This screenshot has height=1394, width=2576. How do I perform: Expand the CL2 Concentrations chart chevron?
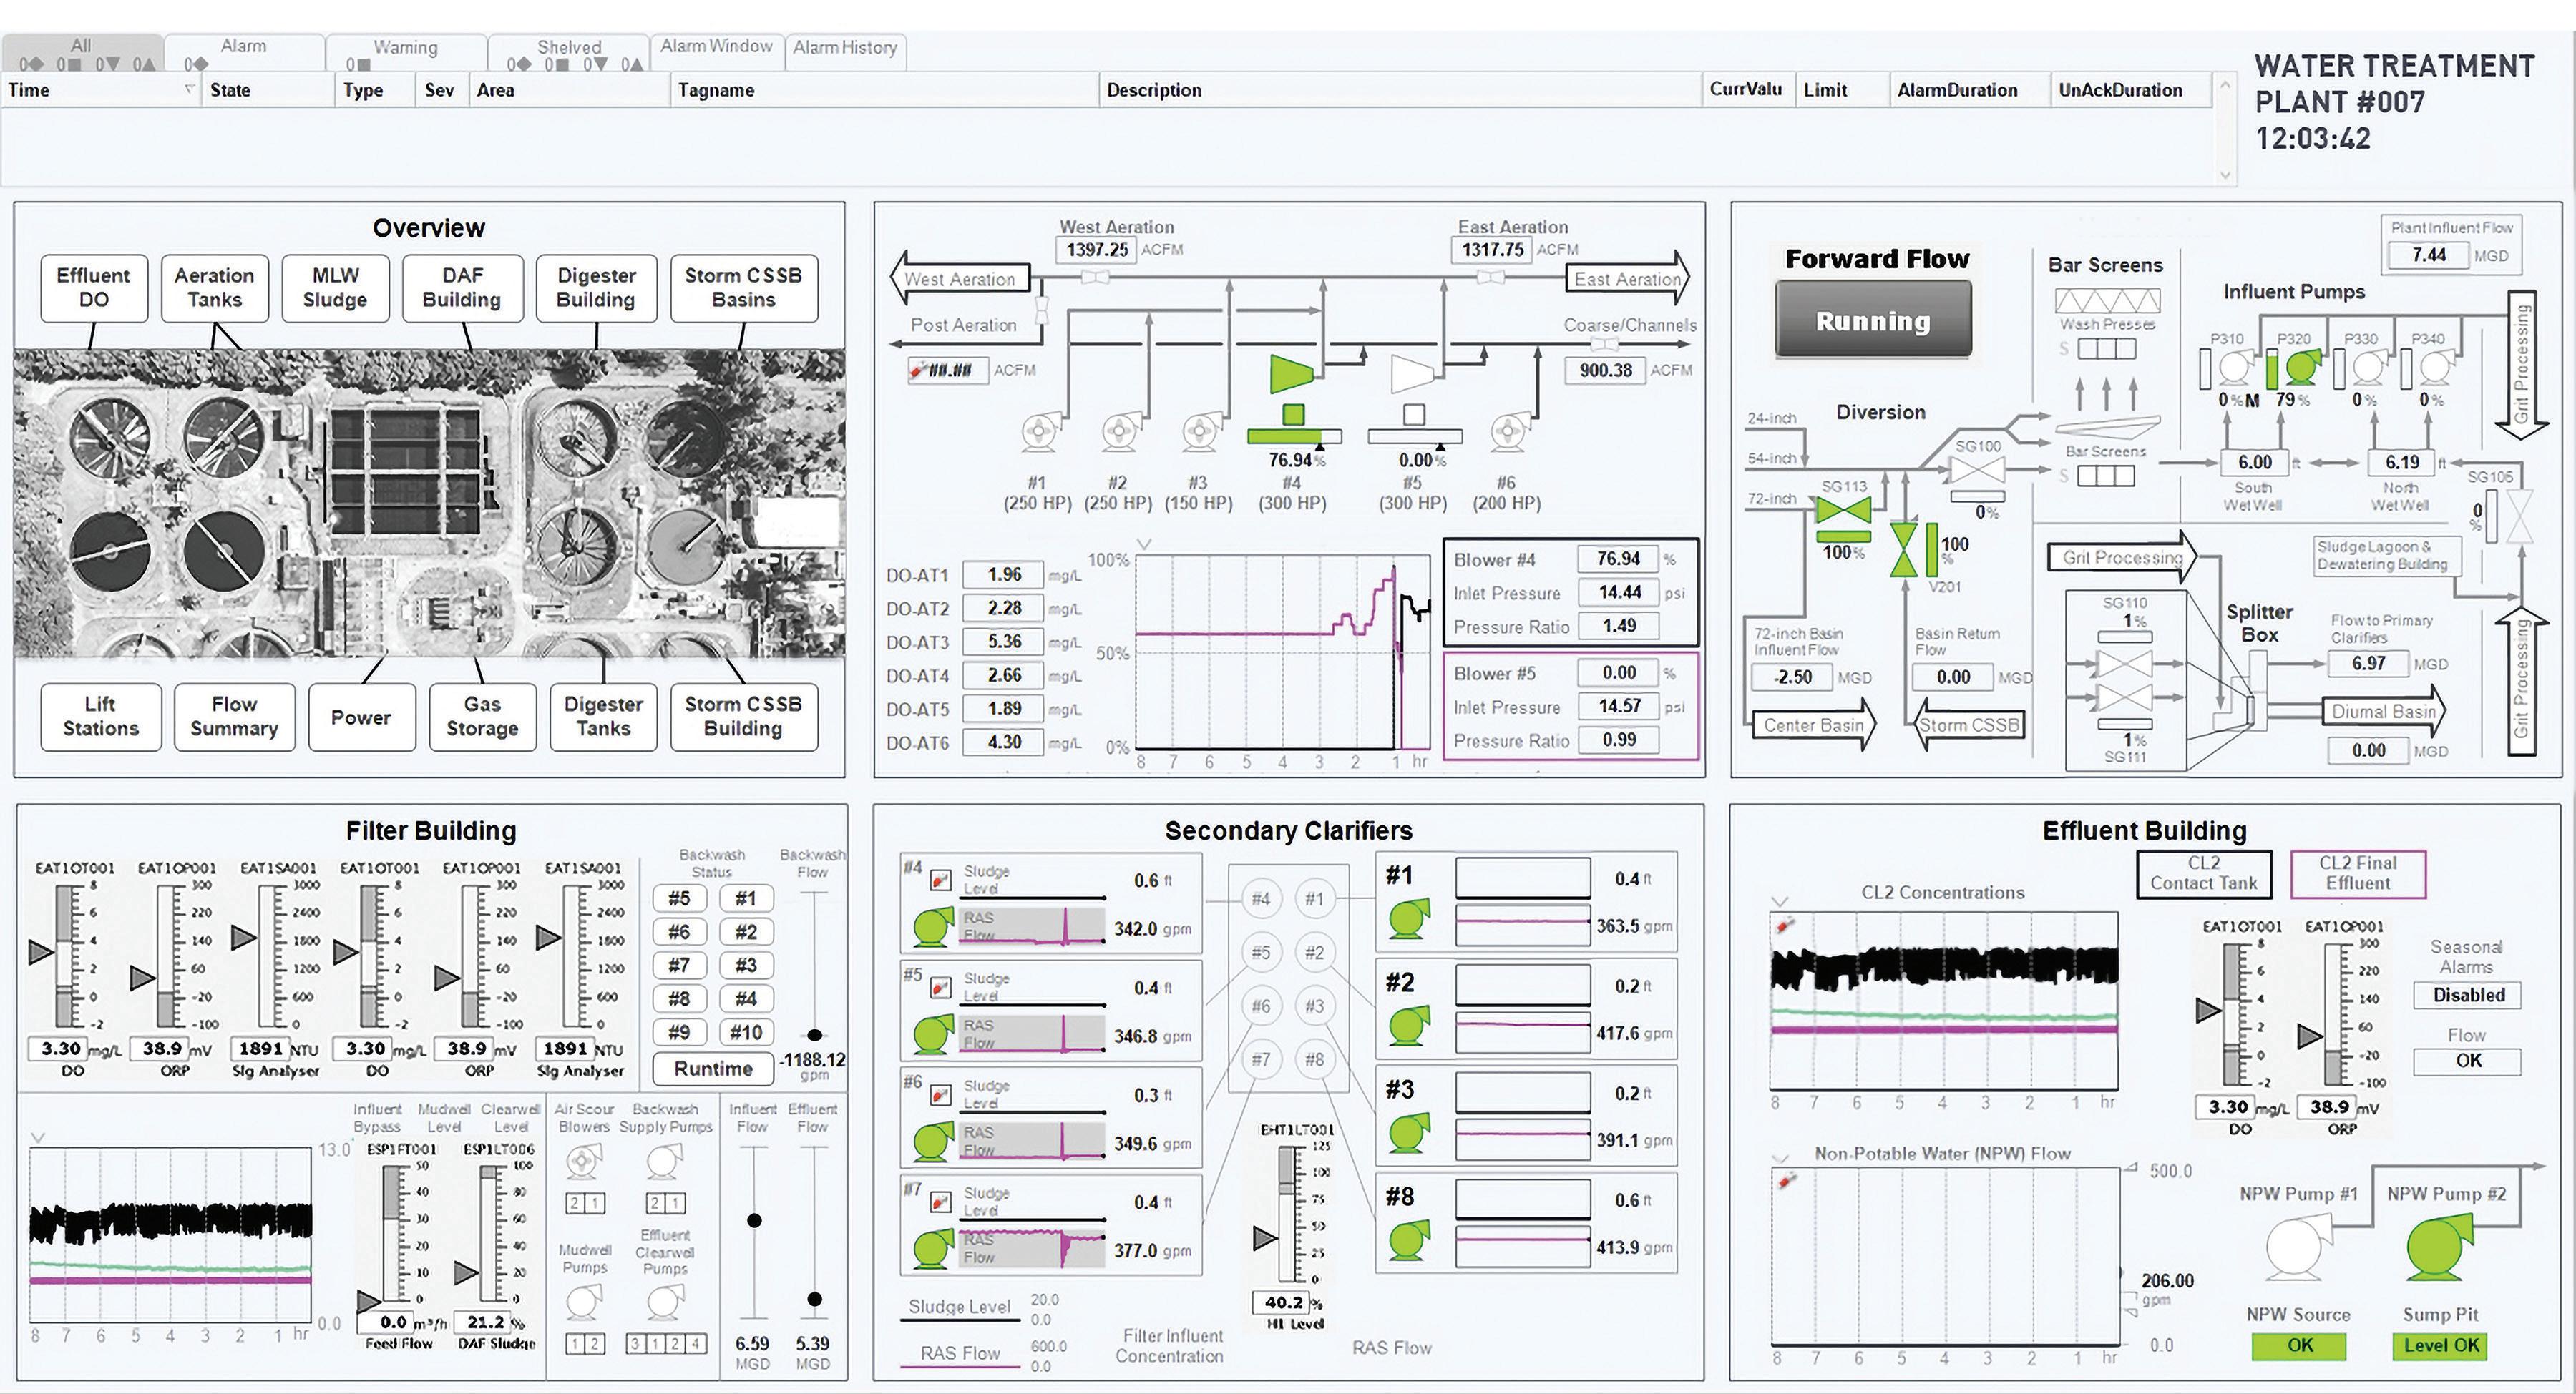click(1779, 901)
